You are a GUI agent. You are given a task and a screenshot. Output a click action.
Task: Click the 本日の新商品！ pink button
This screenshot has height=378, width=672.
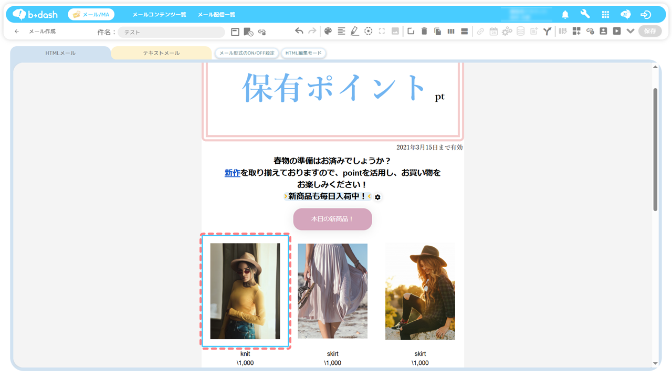tap(332, 219)
